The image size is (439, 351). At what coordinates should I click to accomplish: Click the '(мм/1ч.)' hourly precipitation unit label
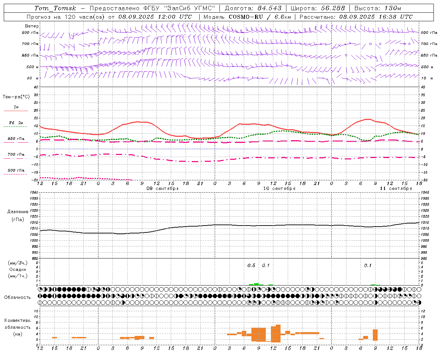click(x=18, y=276)
